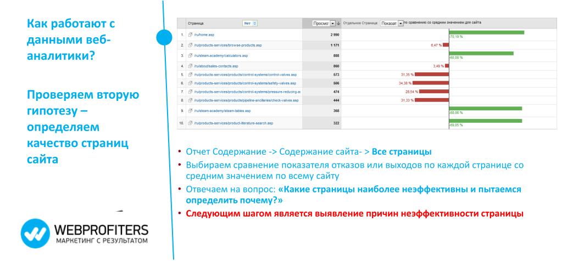
Task: Click external-link icon for product-literature-search.asp
Action: [190, 123]
